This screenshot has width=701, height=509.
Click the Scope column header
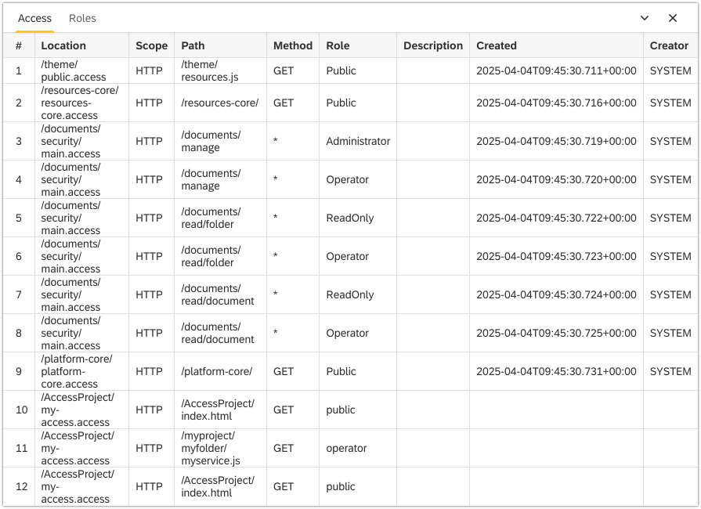(x=151, y=45)
